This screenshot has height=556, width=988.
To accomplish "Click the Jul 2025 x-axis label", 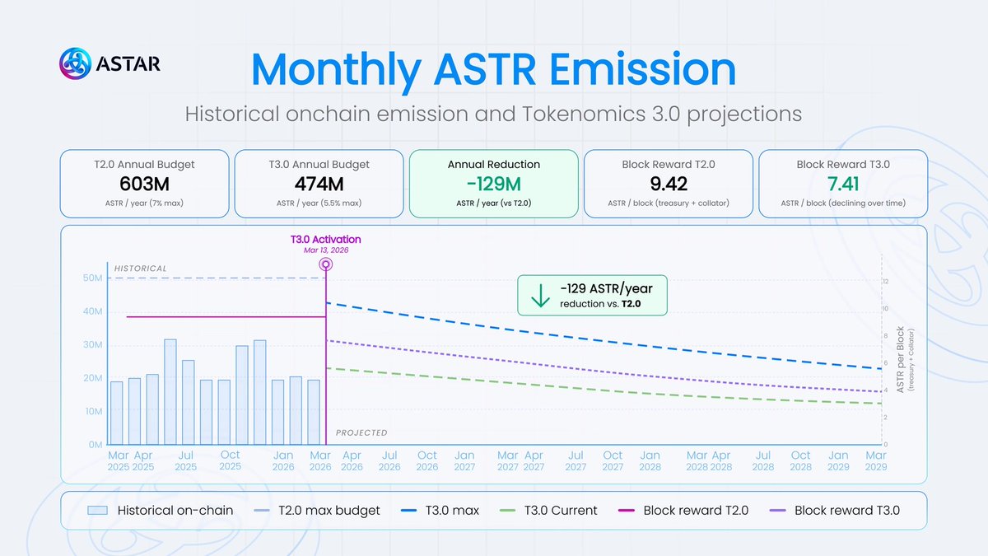I will [x=185, y=460].
